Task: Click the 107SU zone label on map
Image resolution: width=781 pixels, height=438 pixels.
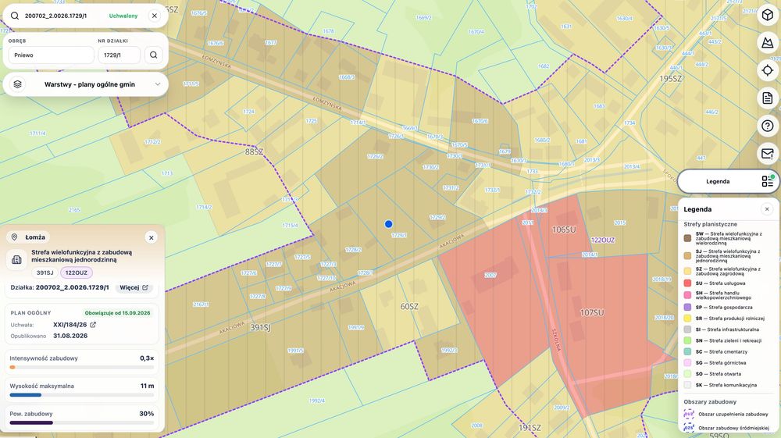Action: coord(592,312)
